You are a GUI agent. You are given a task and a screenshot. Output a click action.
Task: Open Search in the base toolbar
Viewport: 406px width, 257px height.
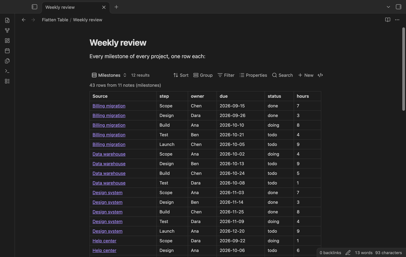[x=283, y=75]
